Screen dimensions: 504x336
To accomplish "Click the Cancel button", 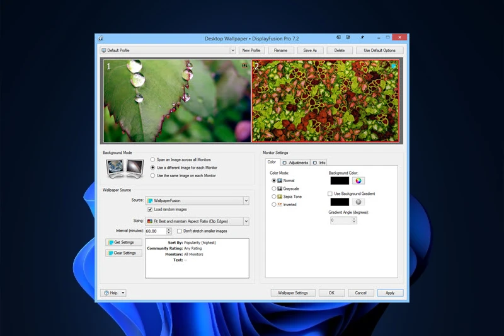I will (360, 293).
